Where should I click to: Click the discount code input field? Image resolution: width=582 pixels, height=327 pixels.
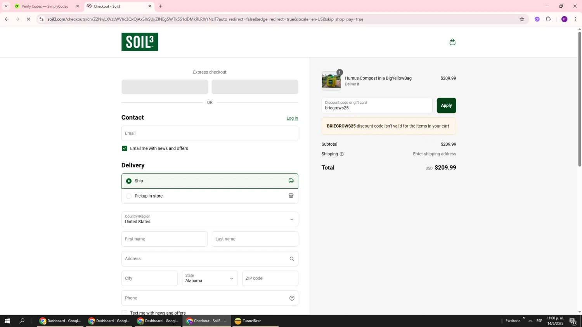[377, 105]
